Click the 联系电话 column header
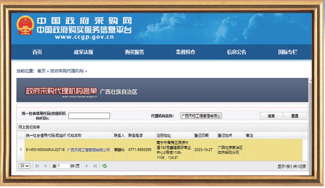 click(x=141, y=135)
